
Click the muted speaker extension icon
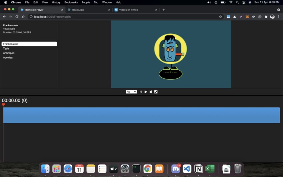(x=254, y=17)
